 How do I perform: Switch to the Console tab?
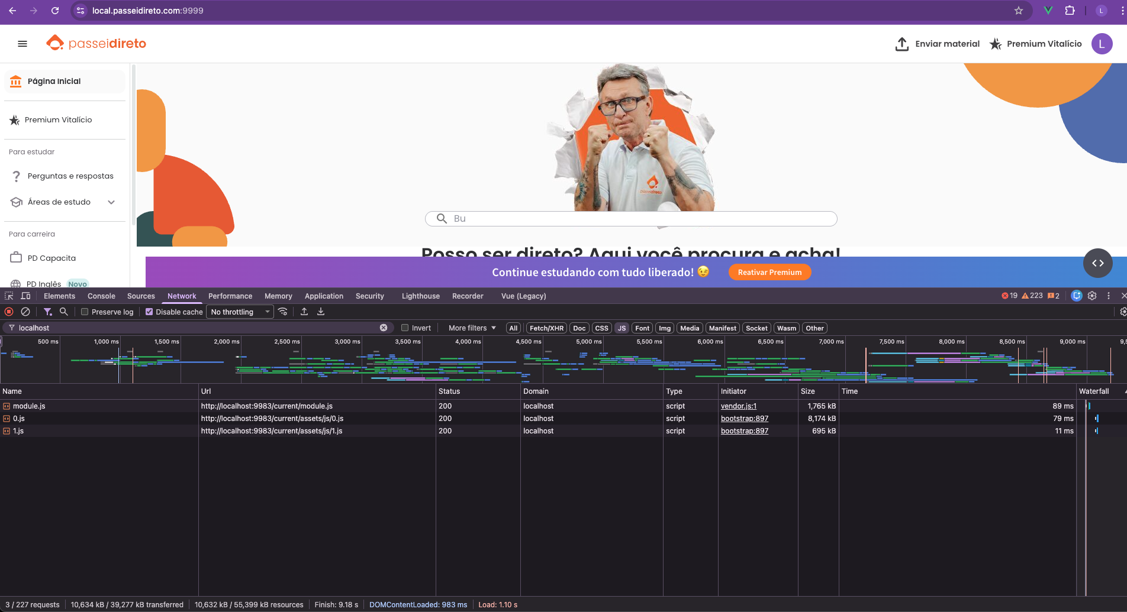(x=101, y=296)
